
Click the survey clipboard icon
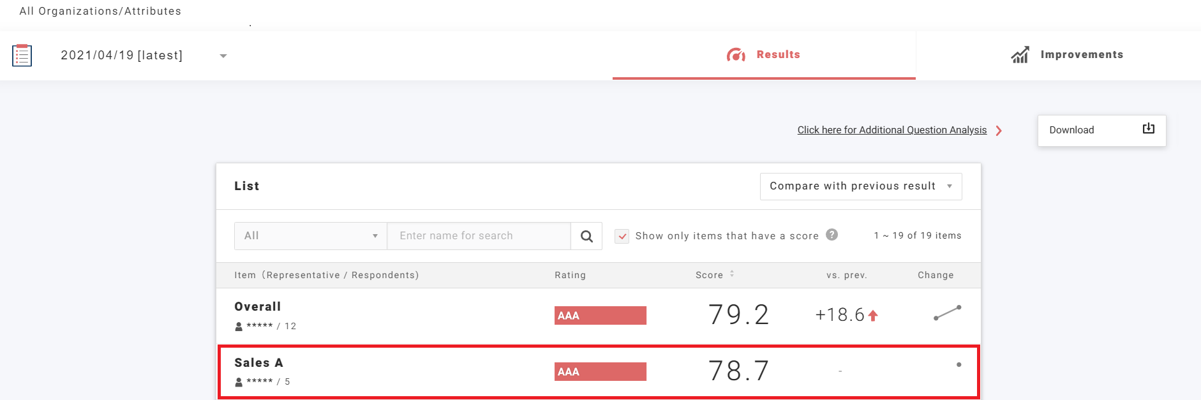(x=22, y=56)
